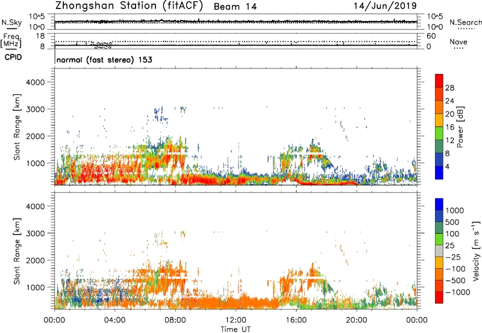Pick the red bottom segment of the velocity colorbar
The height and width of the screenshot is (333, 482).
coord(439,298)
